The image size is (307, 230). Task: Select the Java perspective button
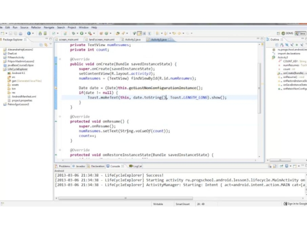coord(300,33)
